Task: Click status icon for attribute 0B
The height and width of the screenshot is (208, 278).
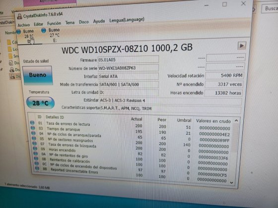Action: [x=36, y=158]
